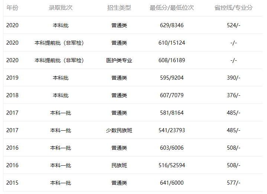The height and width of the screenshot is (194, 267).
Task: Click the 629/8346 score cell
Action: tap(171, 25)
